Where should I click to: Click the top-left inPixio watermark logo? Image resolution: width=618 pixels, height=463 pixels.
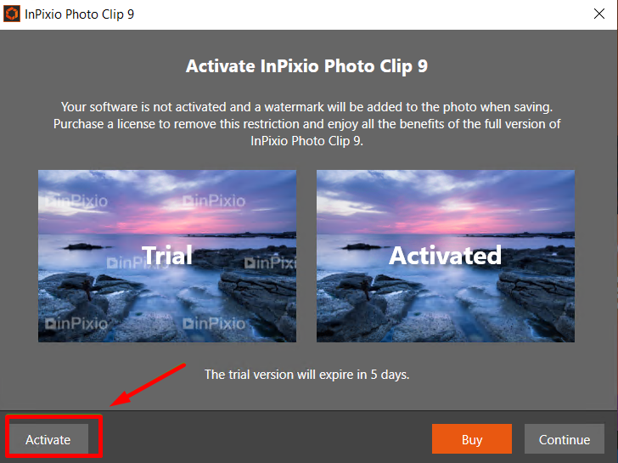pyautogui.click(x=76, y=201)
